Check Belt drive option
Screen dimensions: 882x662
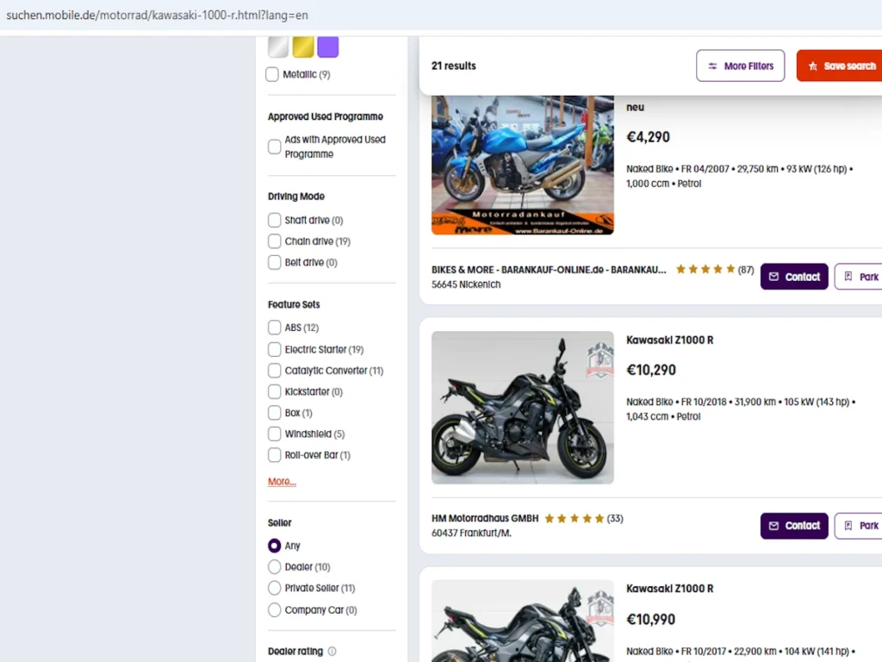275,262
